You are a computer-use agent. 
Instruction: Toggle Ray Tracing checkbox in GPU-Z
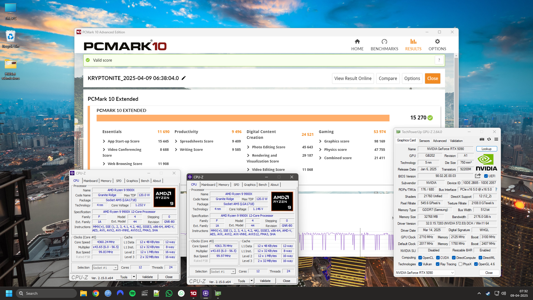coord(438,264)
